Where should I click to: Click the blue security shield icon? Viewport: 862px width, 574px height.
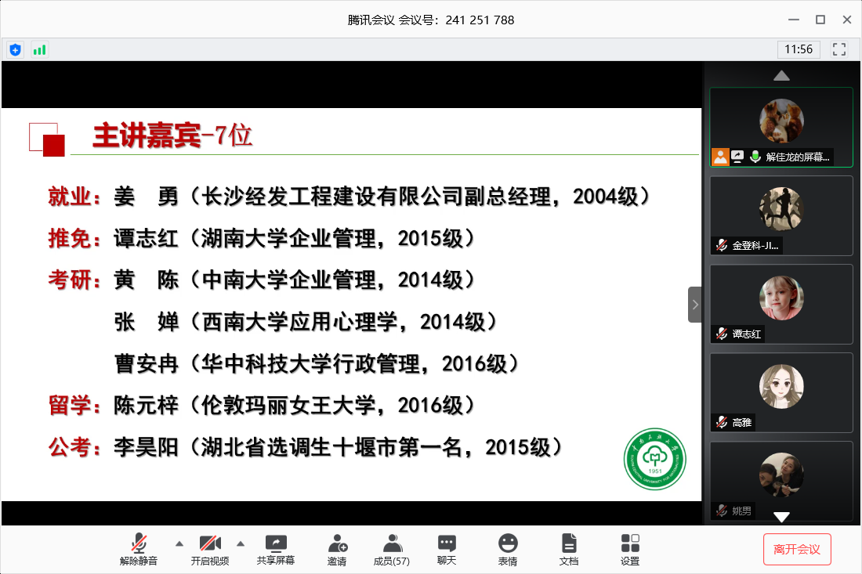(x=15, y=49)
